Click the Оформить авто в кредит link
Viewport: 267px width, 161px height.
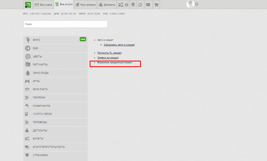(119, 45)
